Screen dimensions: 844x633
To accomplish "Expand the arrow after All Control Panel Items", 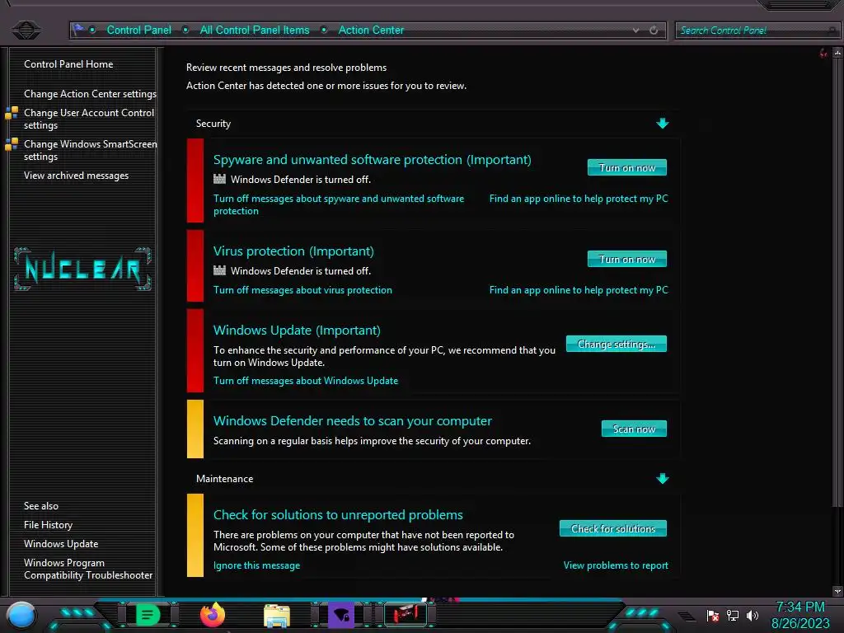I will pyautogui.click(x=324, y=30).
